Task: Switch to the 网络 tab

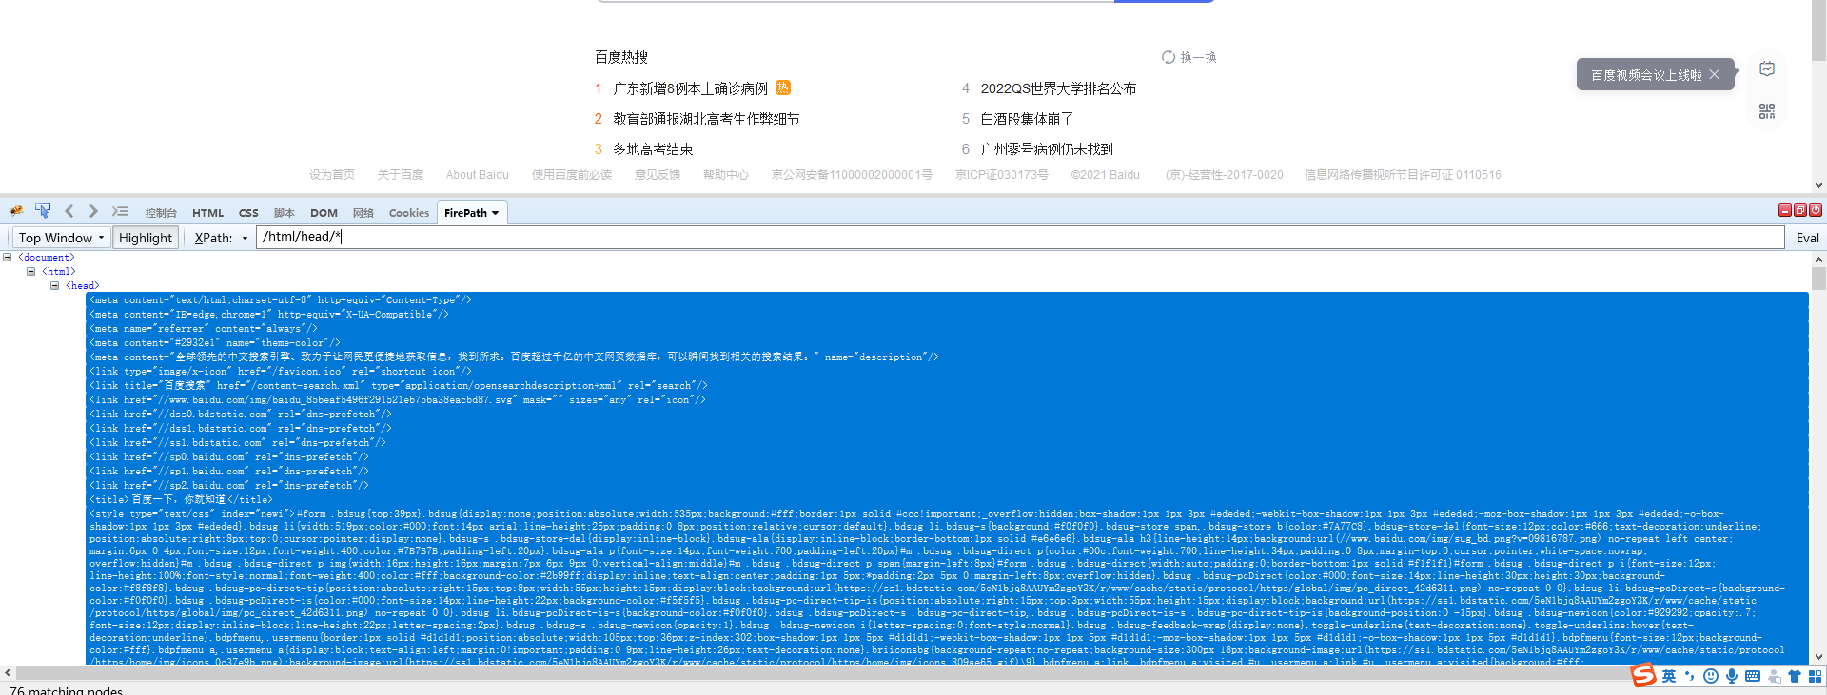Action: (x=363, y=213)
